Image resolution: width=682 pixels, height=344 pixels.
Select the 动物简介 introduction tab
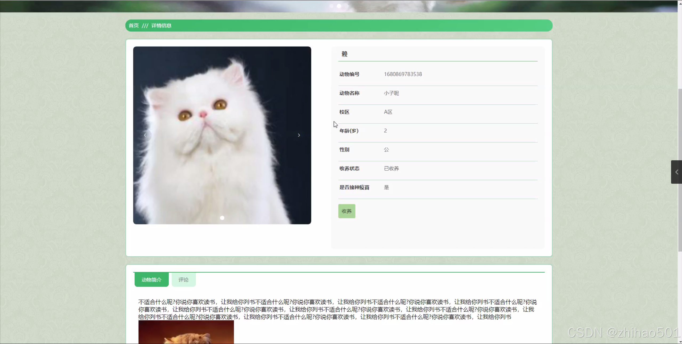(151, 280)
